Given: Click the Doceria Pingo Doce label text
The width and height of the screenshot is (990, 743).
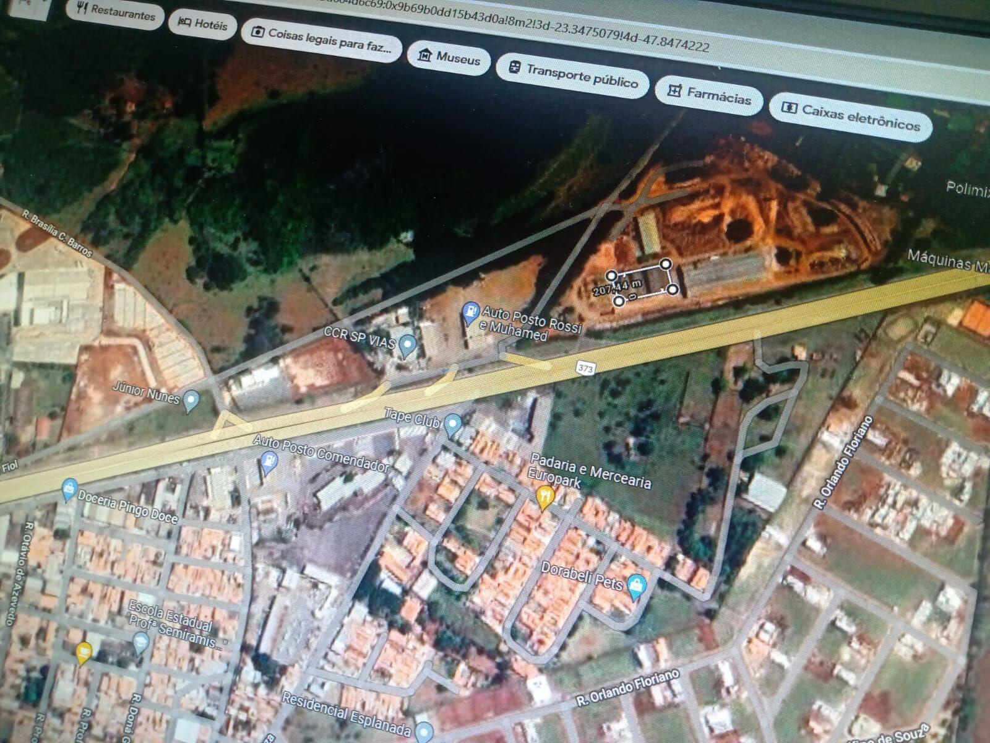Looking at the screenshot, I should (x=128, y=508).
